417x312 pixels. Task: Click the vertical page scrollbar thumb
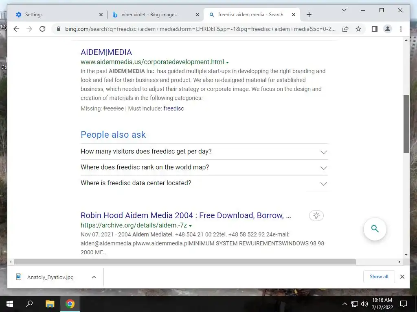[406, 123]
